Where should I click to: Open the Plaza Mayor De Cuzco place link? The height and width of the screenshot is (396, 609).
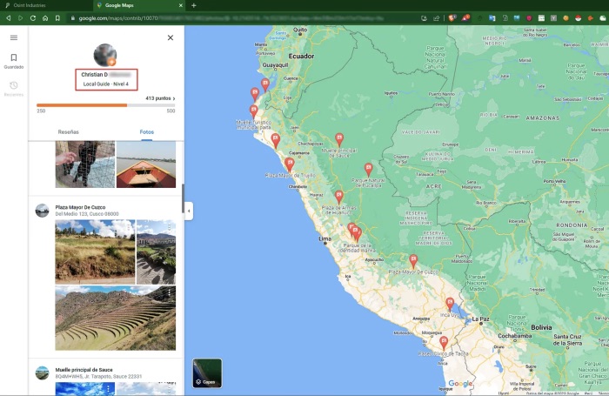pos(80,207)
